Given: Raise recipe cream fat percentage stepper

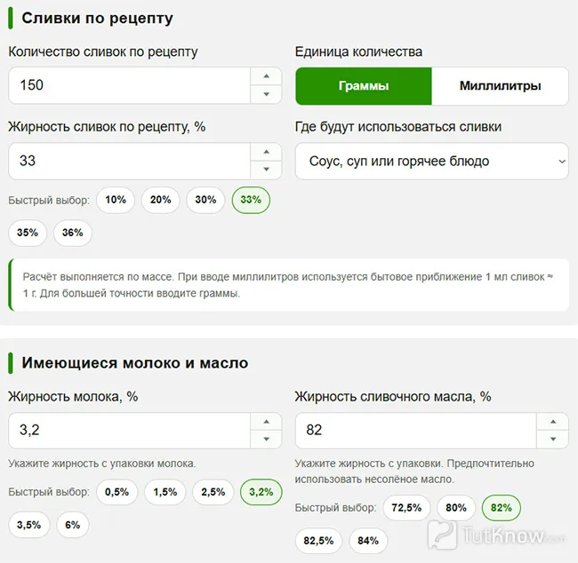Looking at the screenshot, I should point(266,152).
